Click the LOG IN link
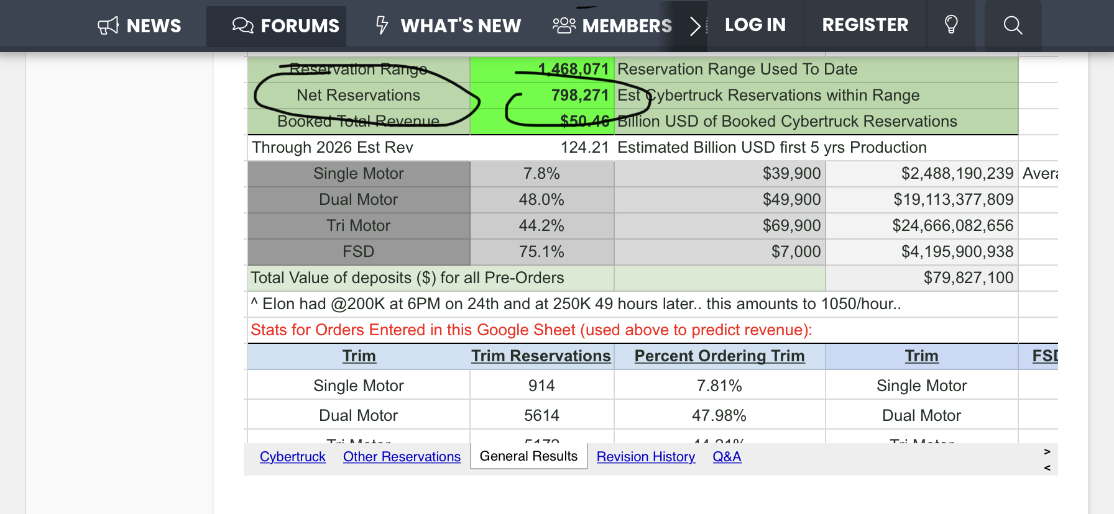1114x514 pixels. (x=755, y=25)
